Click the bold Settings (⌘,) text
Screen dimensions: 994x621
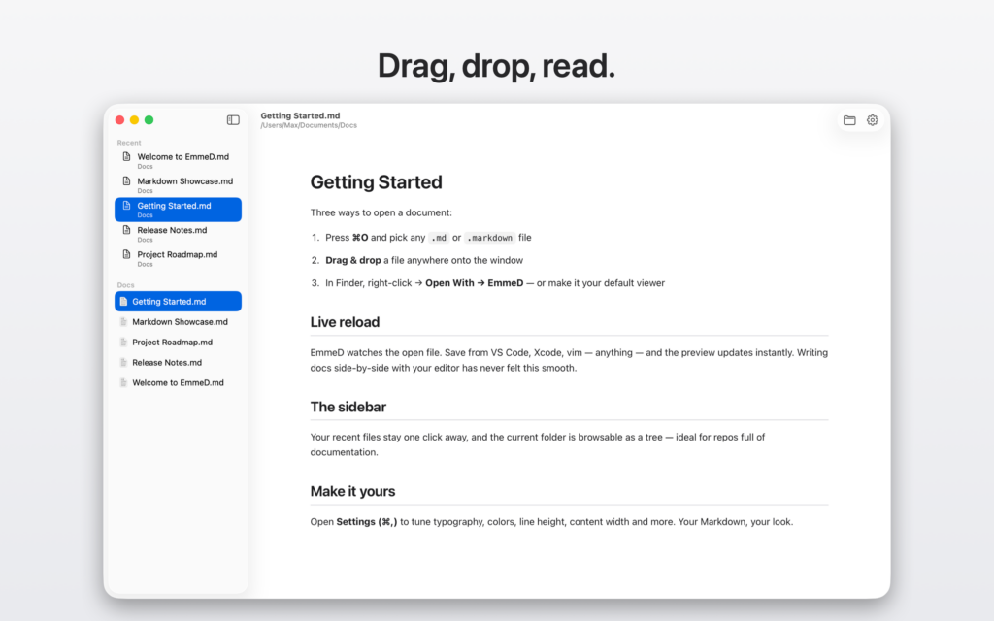tap(366, 522)
